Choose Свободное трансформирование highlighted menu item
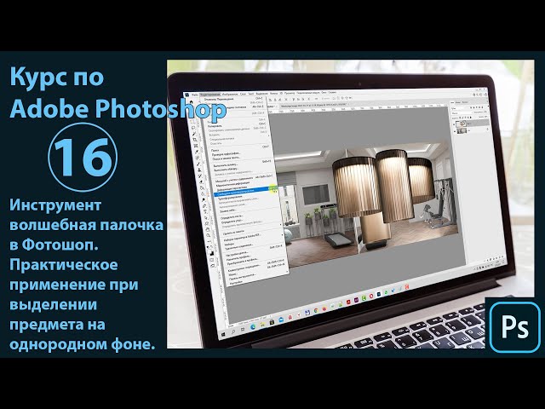 (x=245, y=191)
